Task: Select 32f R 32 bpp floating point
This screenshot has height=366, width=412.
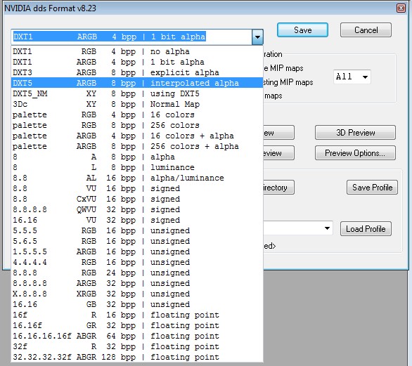Action: click(137, 346)
